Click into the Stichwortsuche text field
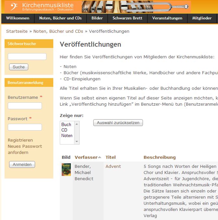Image resolution: width=218 pixels, height=220 pixels. [x=27, y=57]
